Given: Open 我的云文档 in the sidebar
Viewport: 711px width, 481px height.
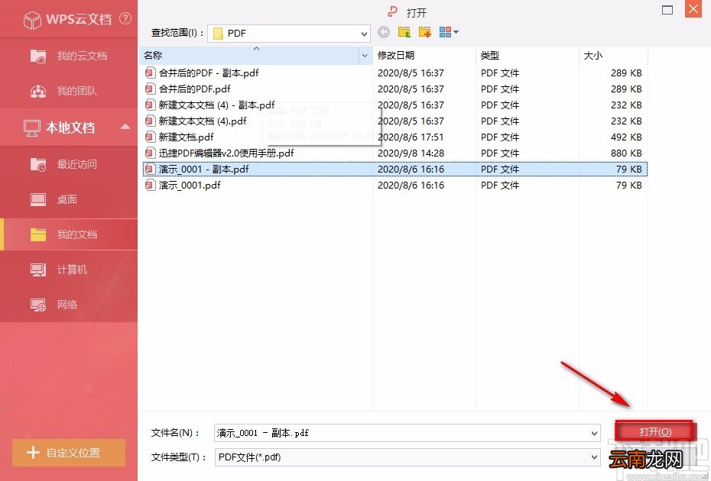Looking at the screenshot, I should (69, 56).
